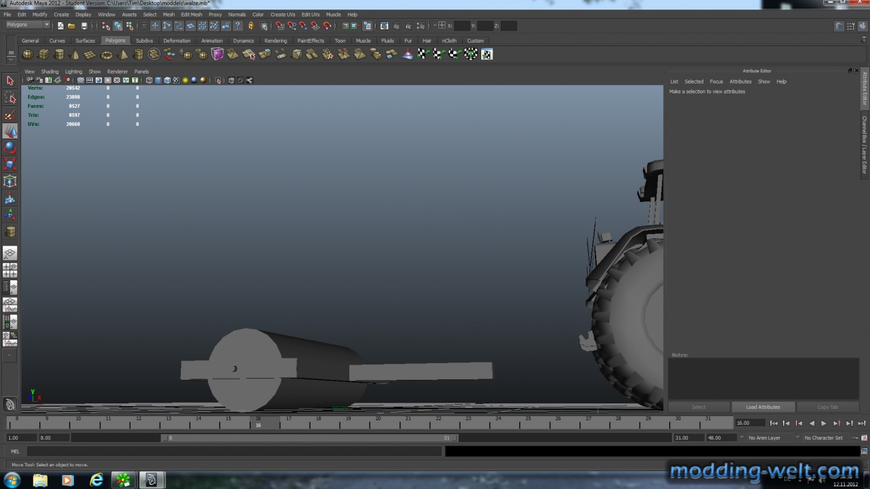Create a polygon pyramid from the shelf

pos(122,54)
